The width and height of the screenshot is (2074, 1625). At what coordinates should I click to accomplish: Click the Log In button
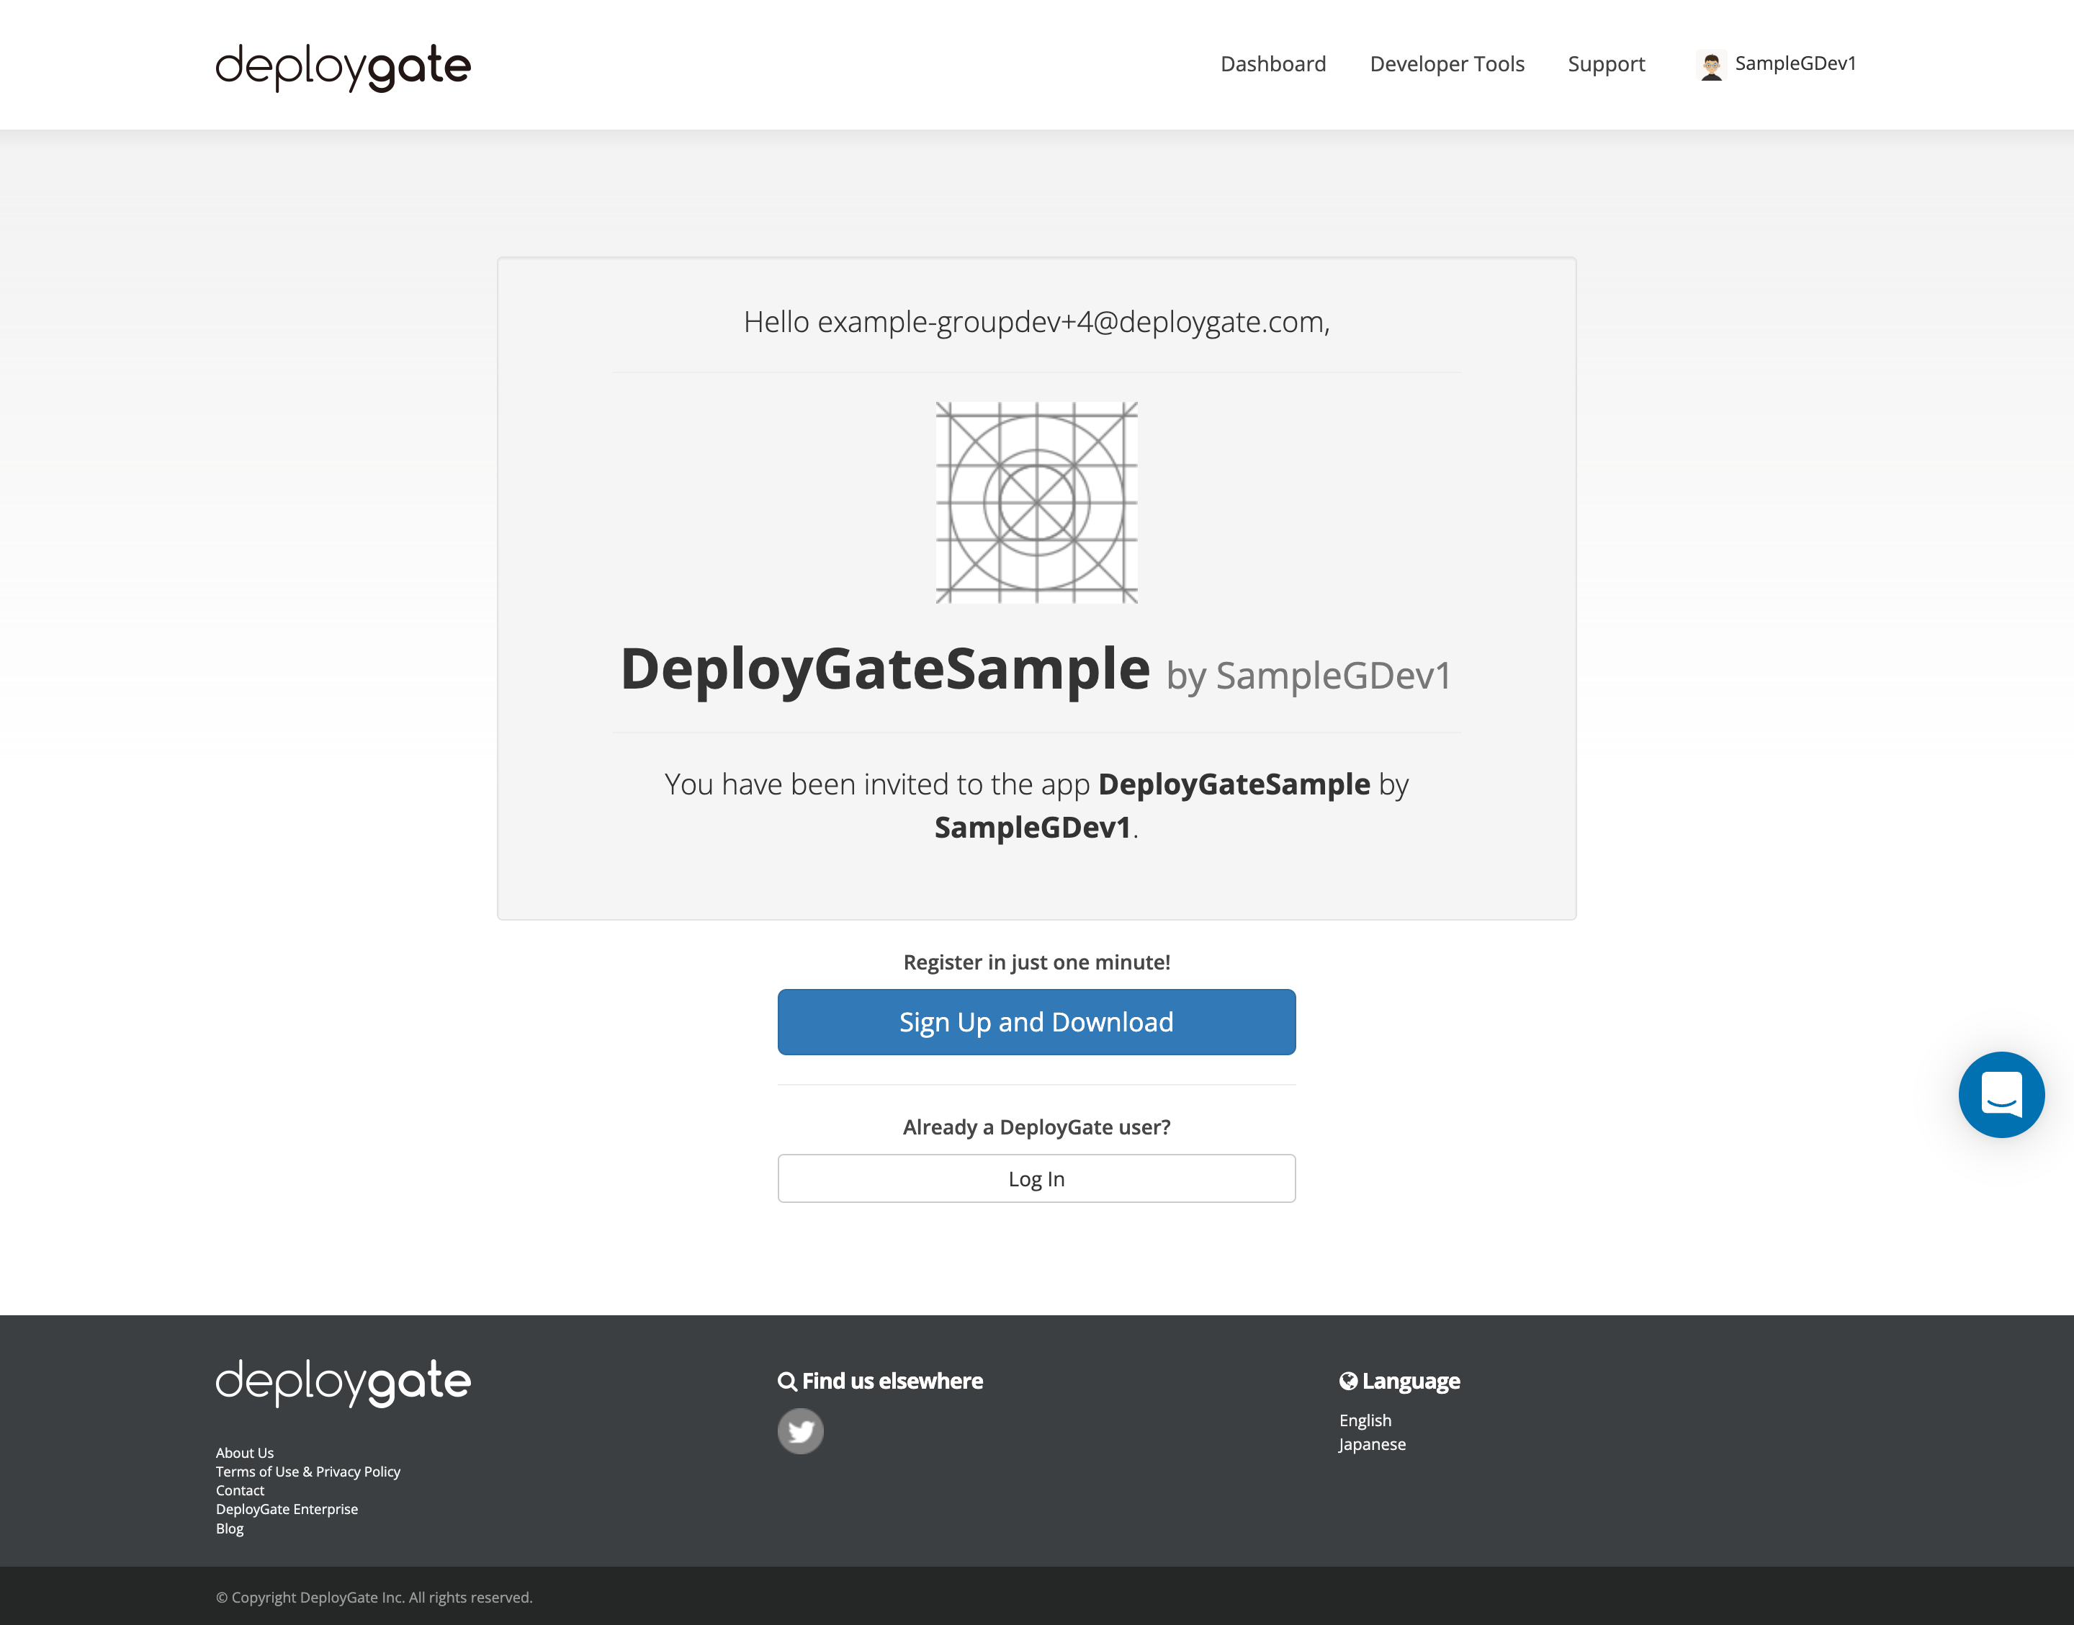(x=1036, y=1178)
